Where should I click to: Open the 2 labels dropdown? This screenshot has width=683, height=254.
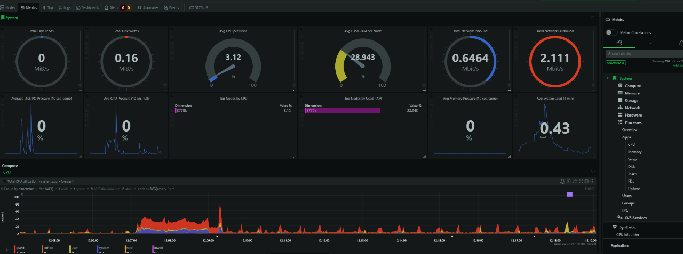click(x=129, y=189)
